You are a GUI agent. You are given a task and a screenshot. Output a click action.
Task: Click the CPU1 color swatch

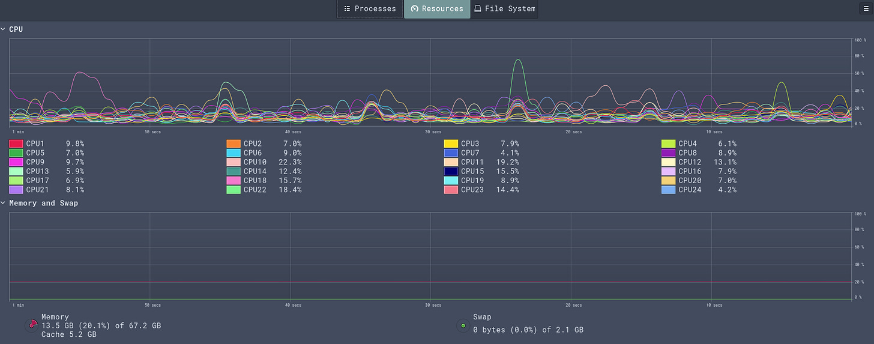click(16, 143)
